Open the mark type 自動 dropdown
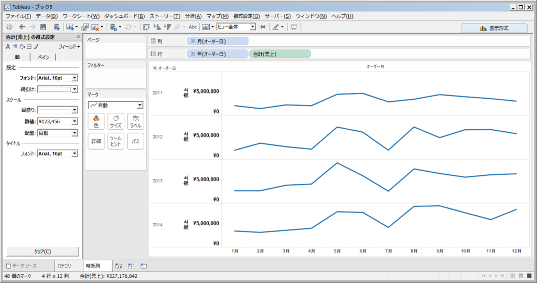This screenshot has width=537, height=283. tap(116, 105)
